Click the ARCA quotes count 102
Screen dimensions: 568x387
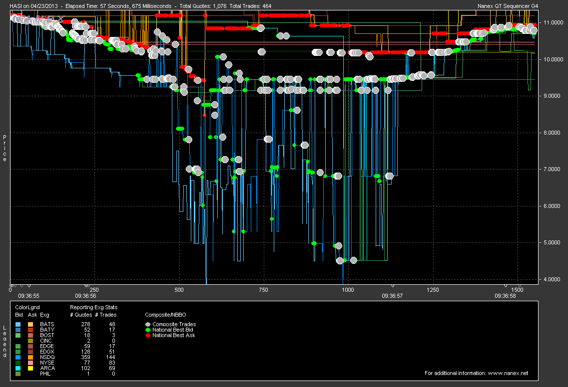tap(85, 368)
